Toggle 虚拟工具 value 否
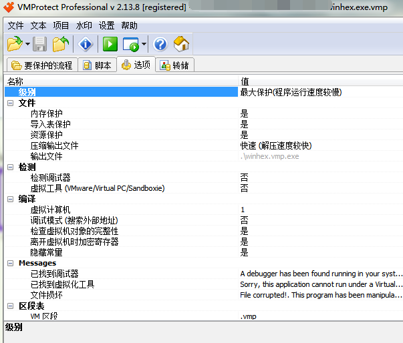Screen dimensions: 403x343 click(244, 188)
